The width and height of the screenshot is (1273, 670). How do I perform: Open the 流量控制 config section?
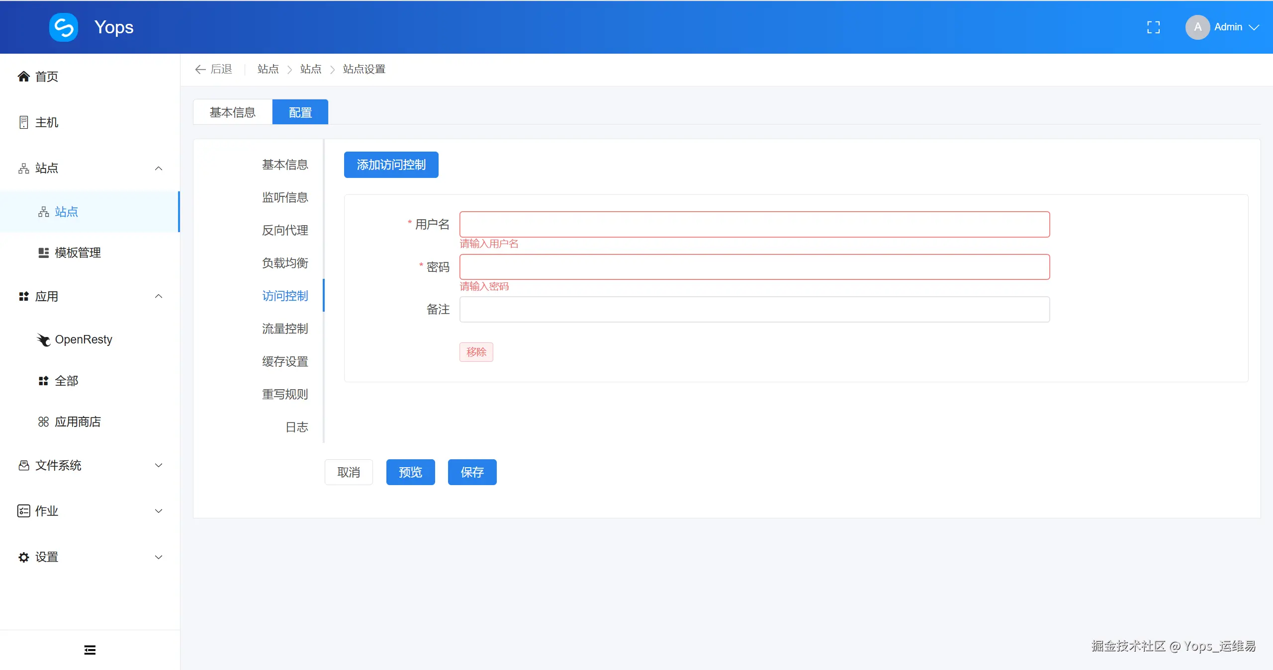(285, 329)
